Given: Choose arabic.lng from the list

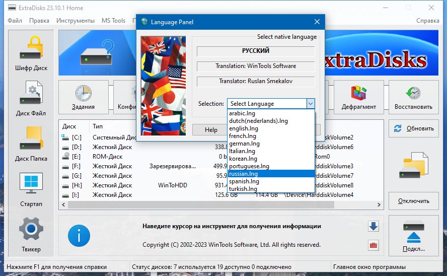Looking at the screenshot, I should click(271, 113).
